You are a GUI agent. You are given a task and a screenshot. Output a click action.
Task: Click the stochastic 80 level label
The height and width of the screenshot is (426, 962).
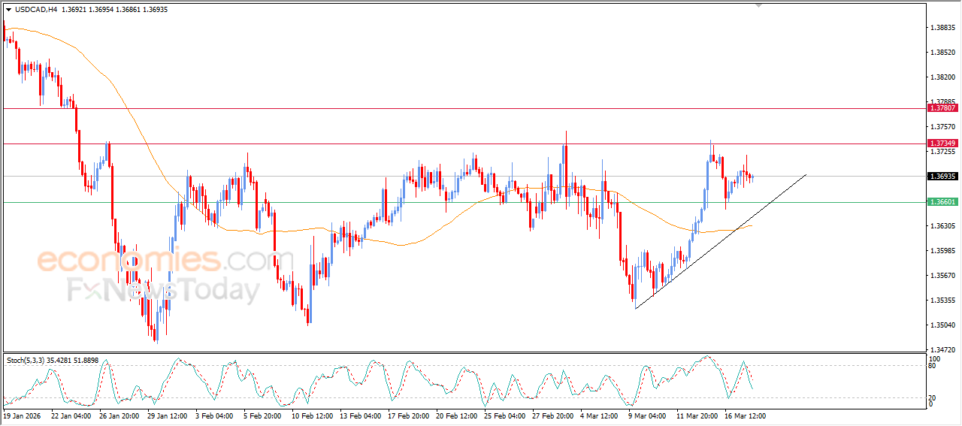[x=934, y=367]
